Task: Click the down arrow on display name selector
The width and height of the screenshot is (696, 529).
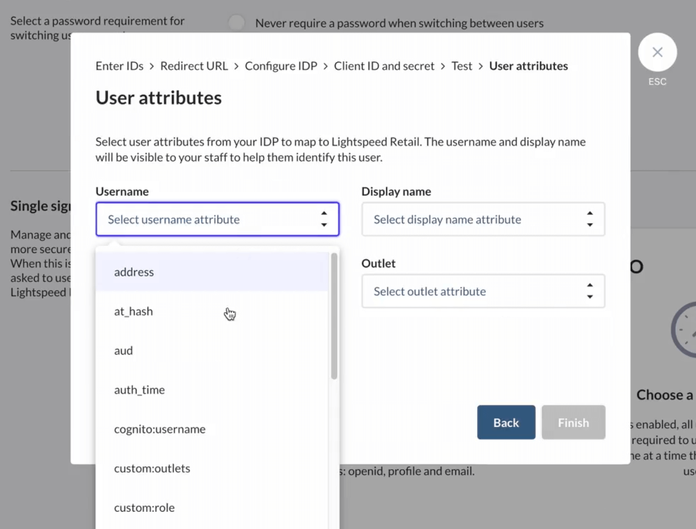Action: tap(590, 226)
